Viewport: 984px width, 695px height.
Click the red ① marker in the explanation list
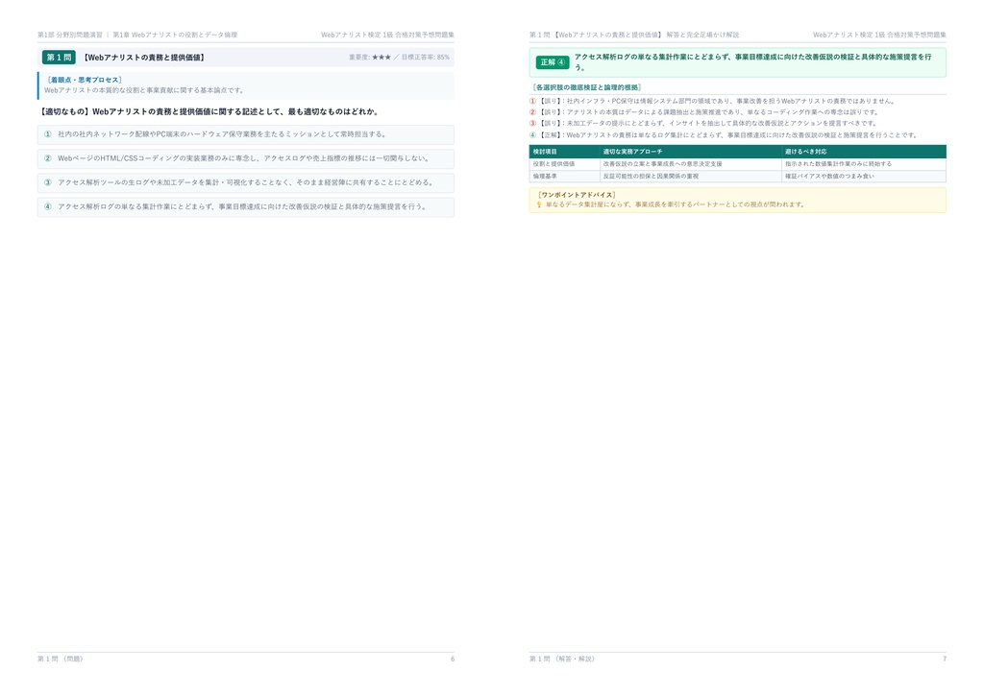pos(532,101)
